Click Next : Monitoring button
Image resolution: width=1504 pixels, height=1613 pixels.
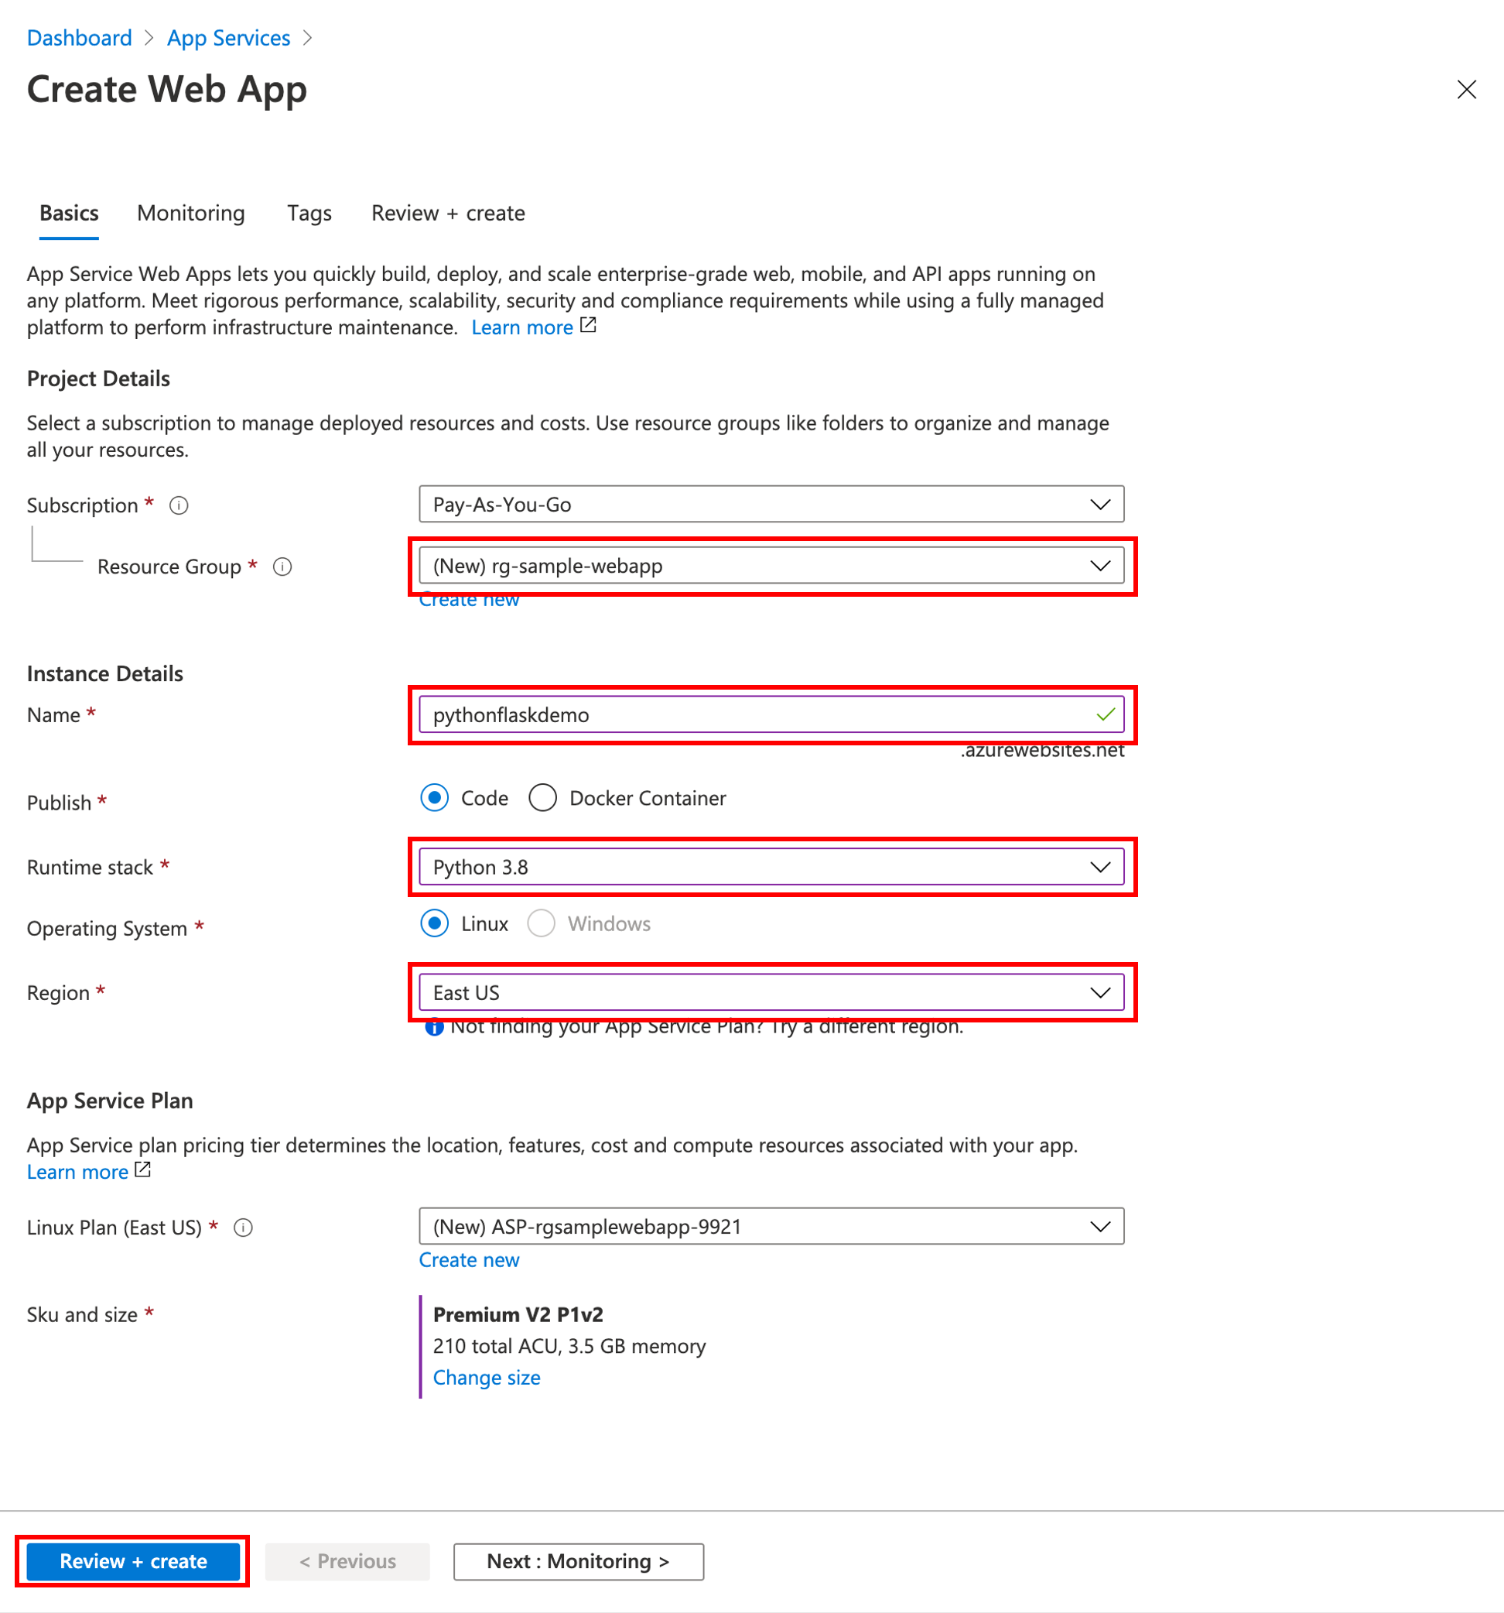pos(578,1561)
